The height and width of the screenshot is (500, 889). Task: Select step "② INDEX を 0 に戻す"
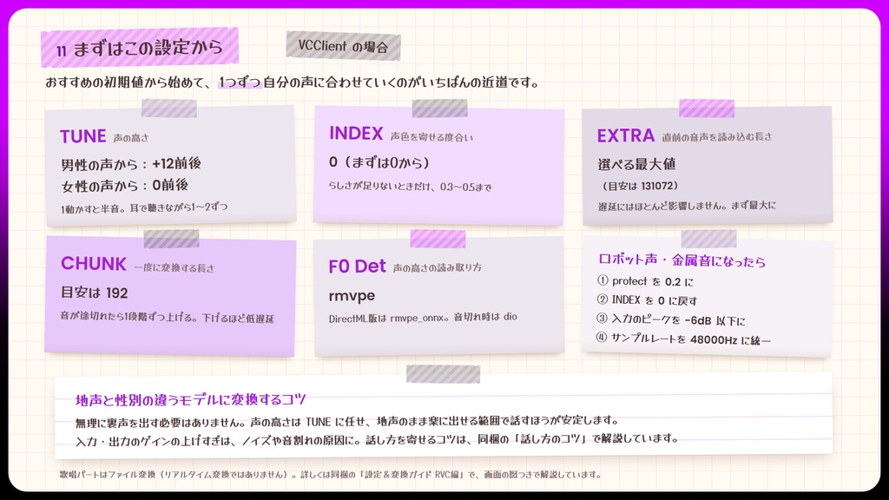(647, 300)
